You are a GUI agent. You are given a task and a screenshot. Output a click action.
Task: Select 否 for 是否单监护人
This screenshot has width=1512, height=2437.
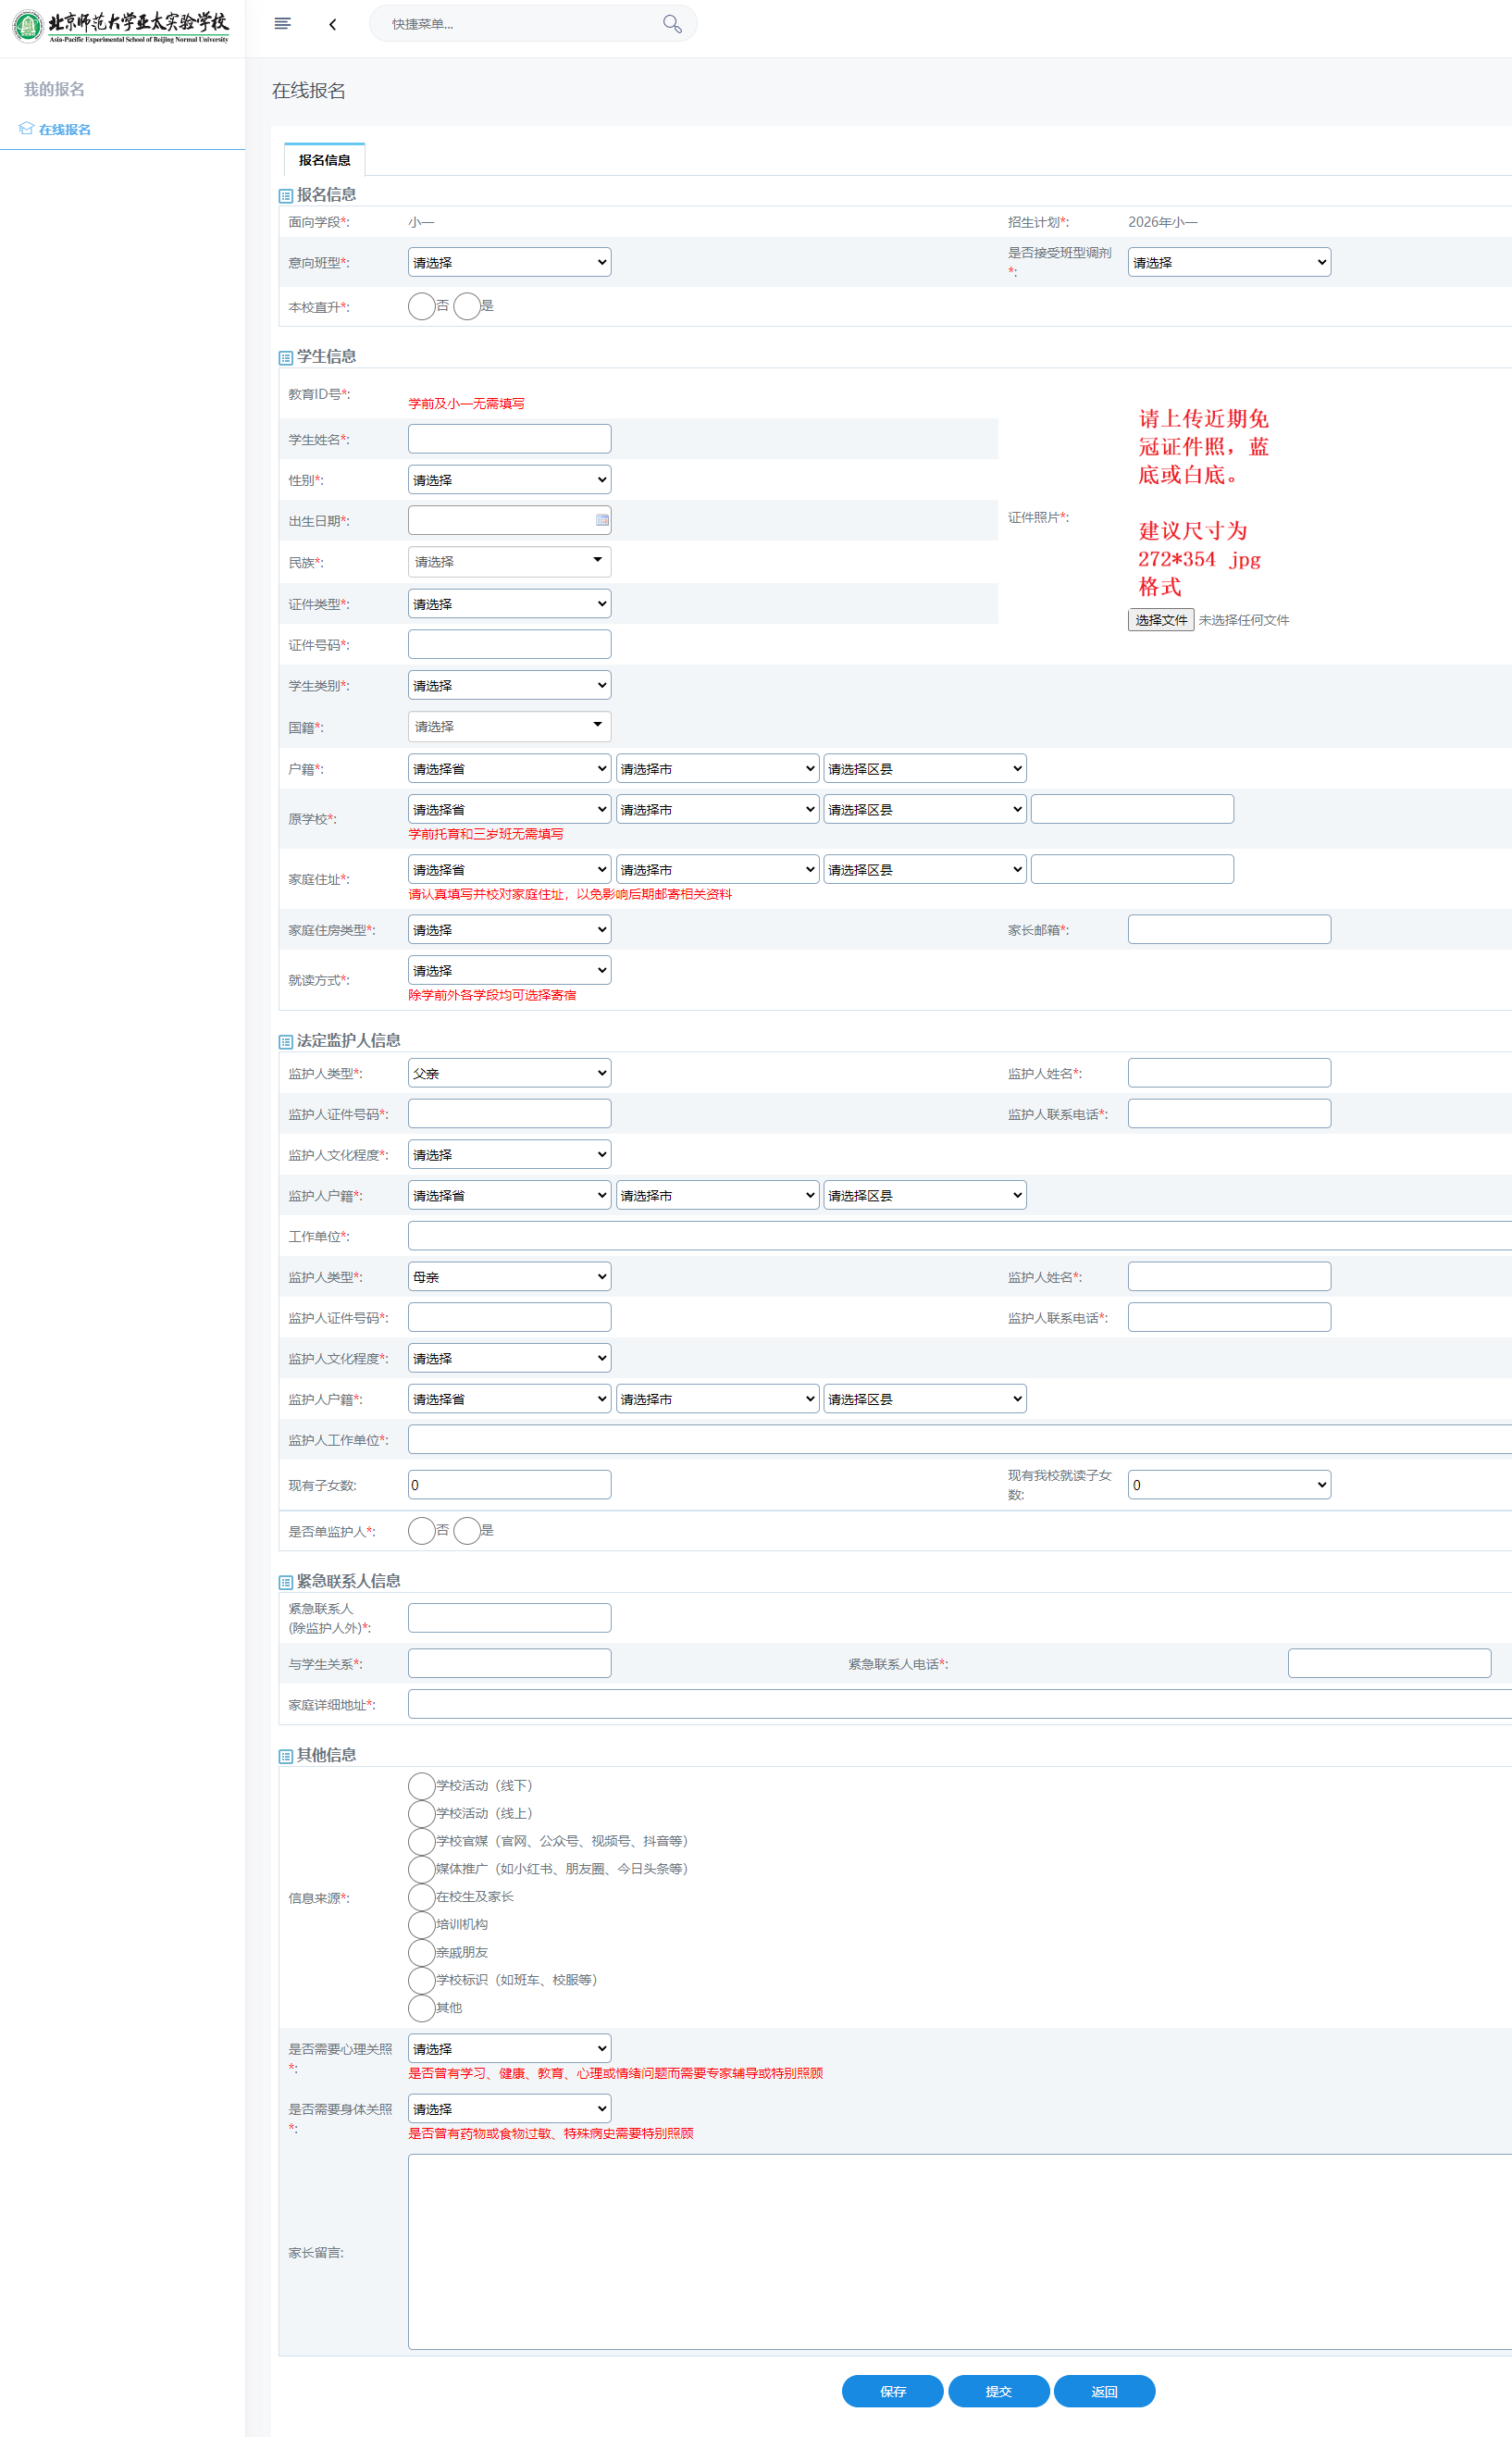pos(422,1530)
